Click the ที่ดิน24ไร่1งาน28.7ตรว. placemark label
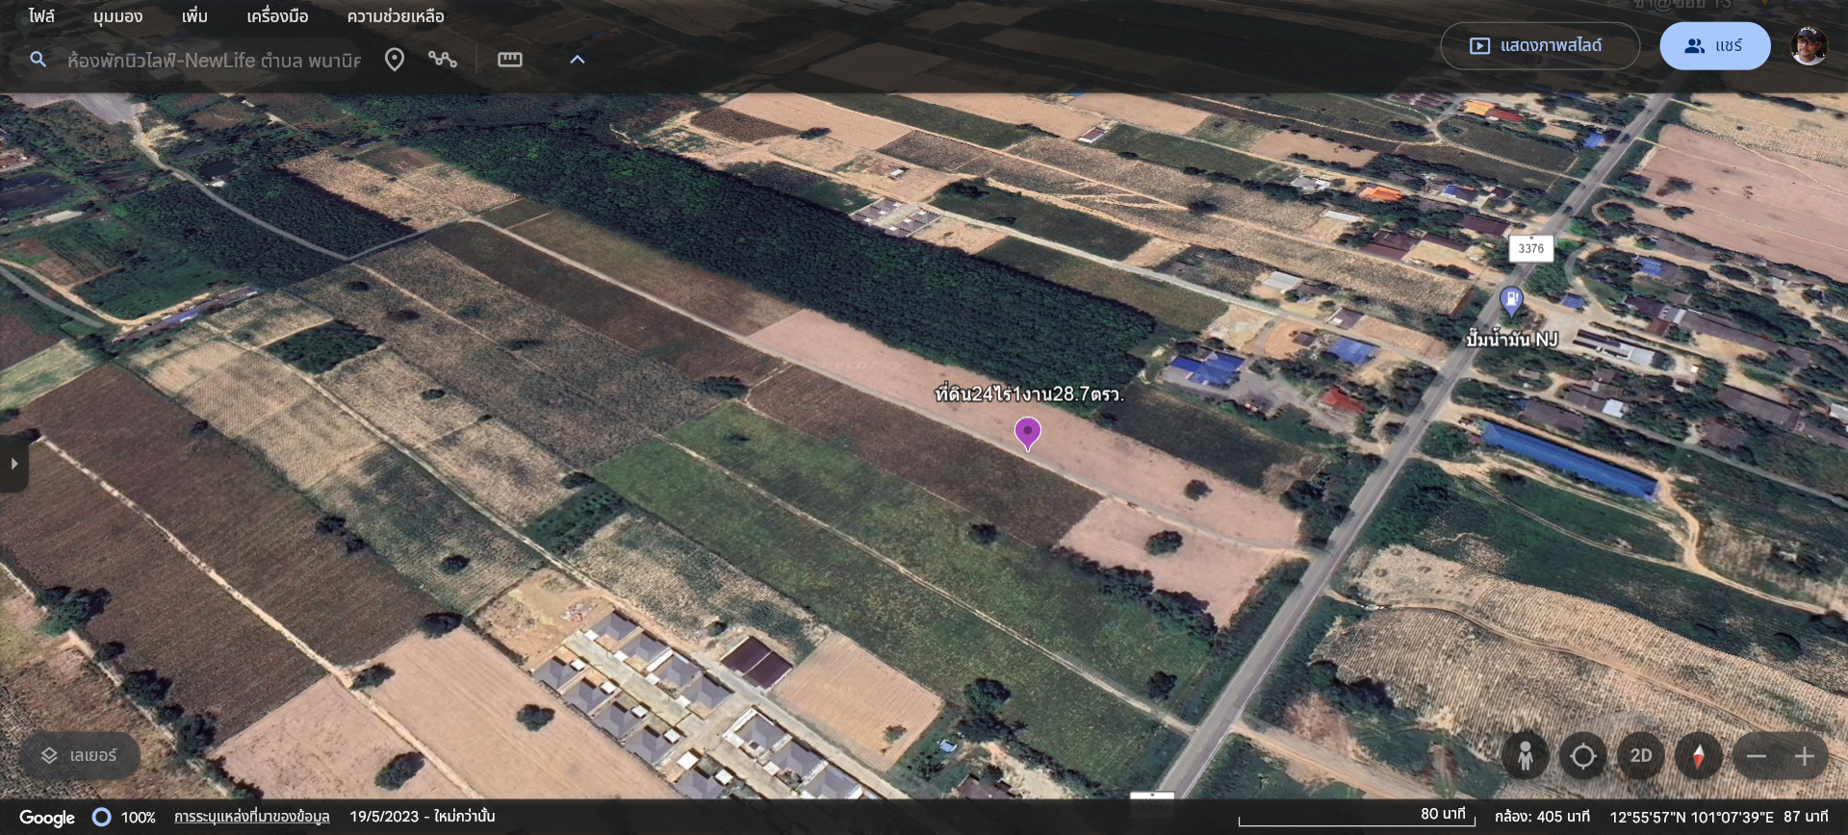The height and width of the screenshot is (835, 1848). pyautogui.click(x=1029, y=393)
